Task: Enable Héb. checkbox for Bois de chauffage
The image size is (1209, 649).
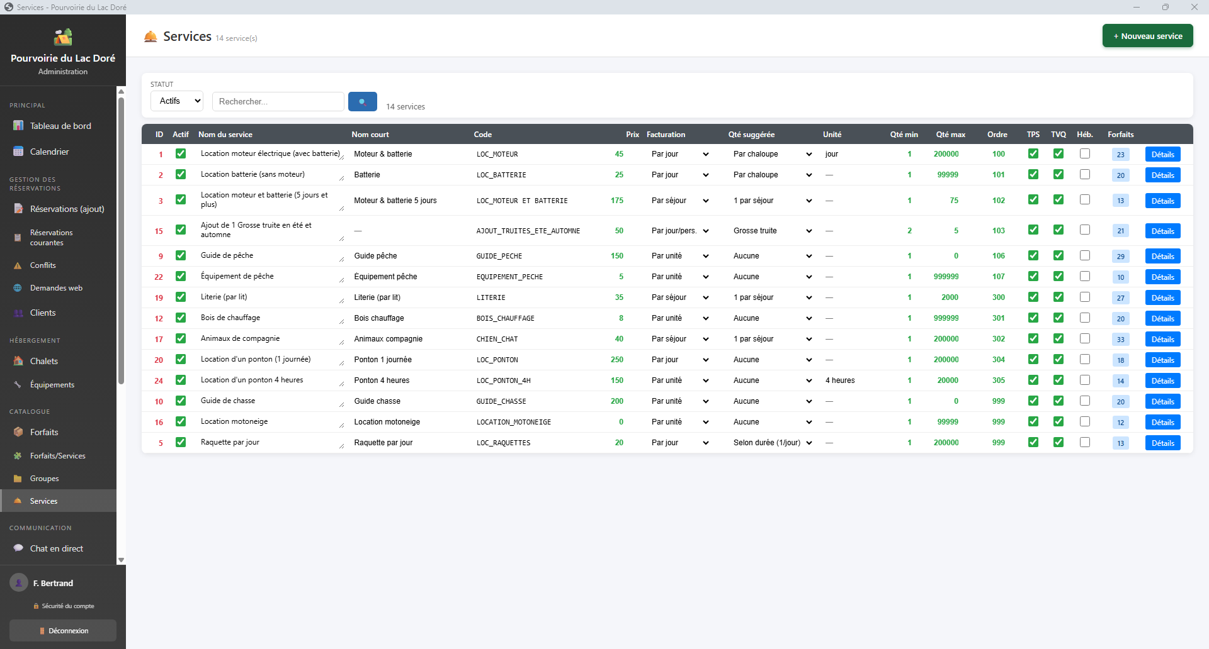Action: tap(1085, 318)
